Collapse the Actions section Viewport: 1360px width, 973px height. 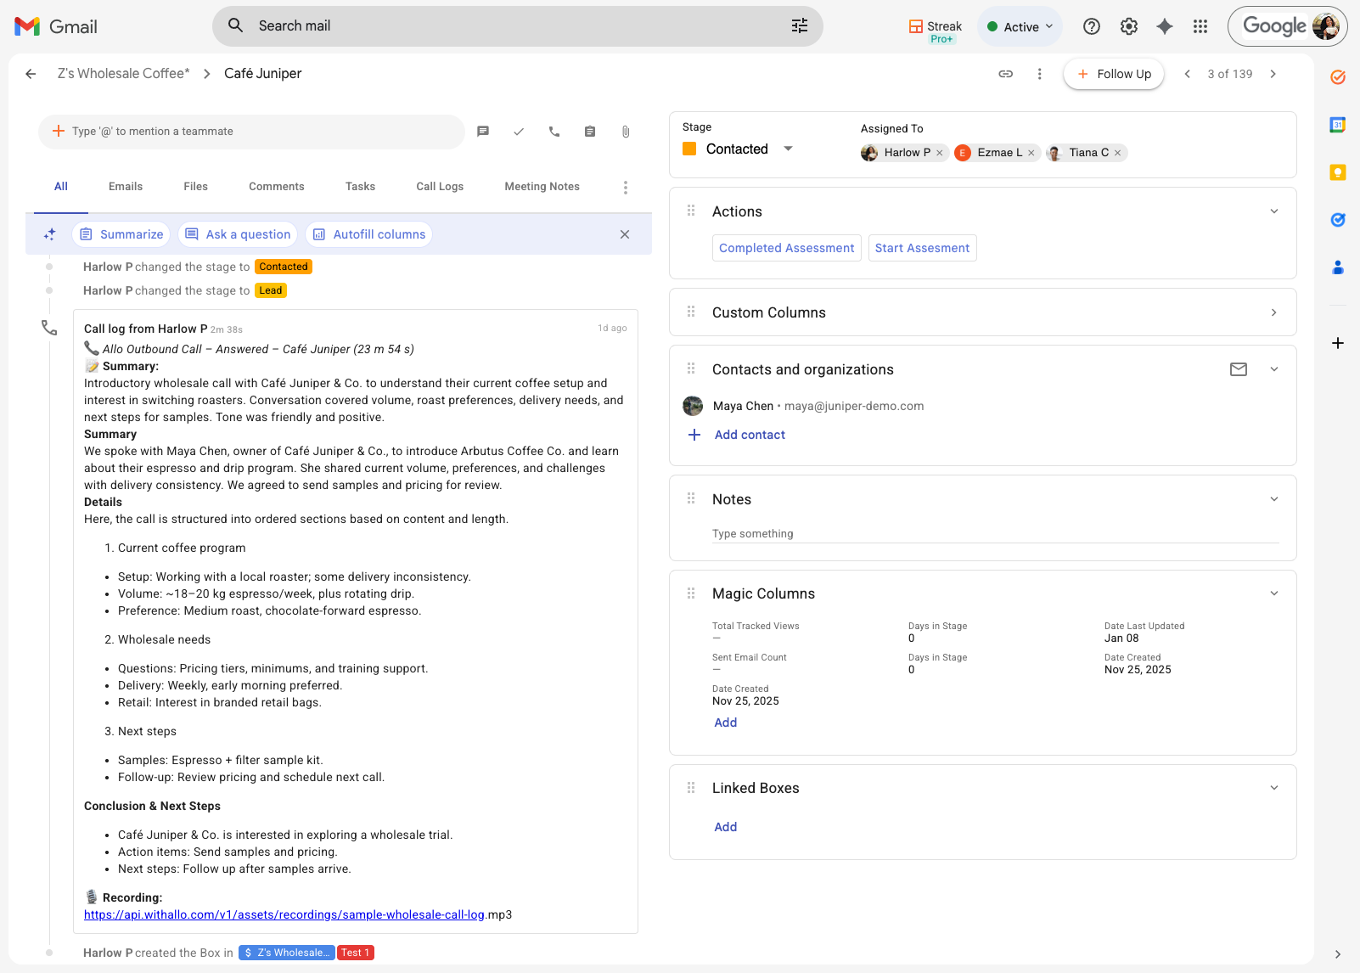pyautogui.click(x=1274, y=211)
